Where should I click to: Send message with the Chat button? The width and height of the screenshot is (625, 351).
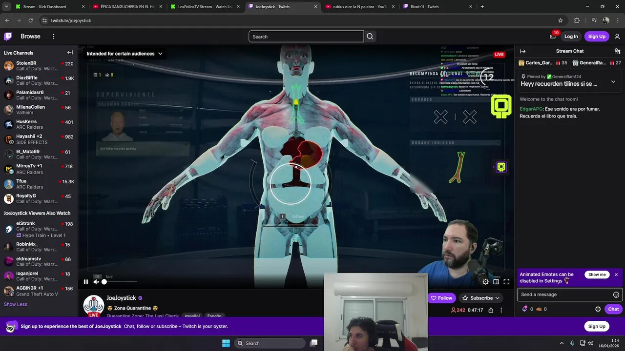(613, 309)
